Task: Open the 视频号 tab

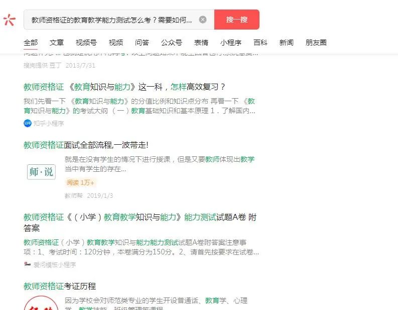Action: tap(86, 43)
